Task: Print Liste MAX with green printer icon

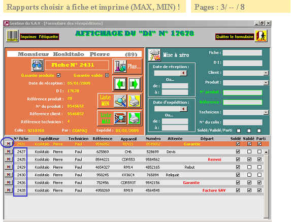Action: [134, 118]
